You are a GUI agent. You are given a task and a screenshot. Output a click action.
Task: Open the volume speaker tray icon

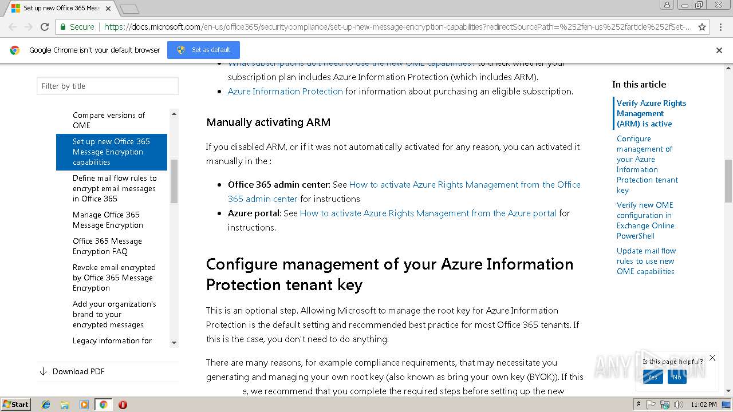coord(679,404)
